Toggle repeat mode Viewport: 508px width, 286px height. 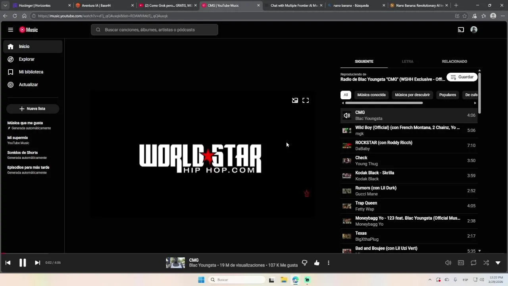pyautogui.click(x=473, y=263)
